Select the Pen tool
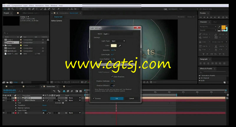 tap(33, 9)
